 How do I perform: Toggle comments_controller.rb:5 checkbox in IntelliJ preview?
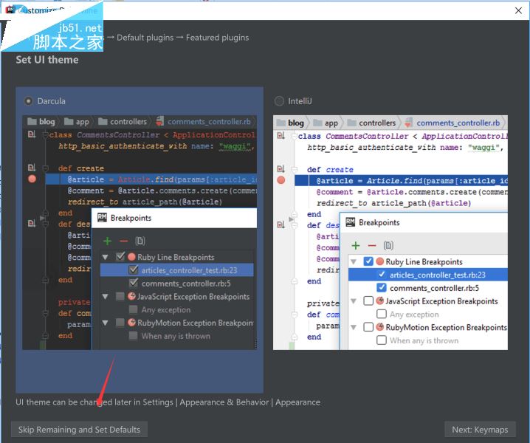pos(382,288)
